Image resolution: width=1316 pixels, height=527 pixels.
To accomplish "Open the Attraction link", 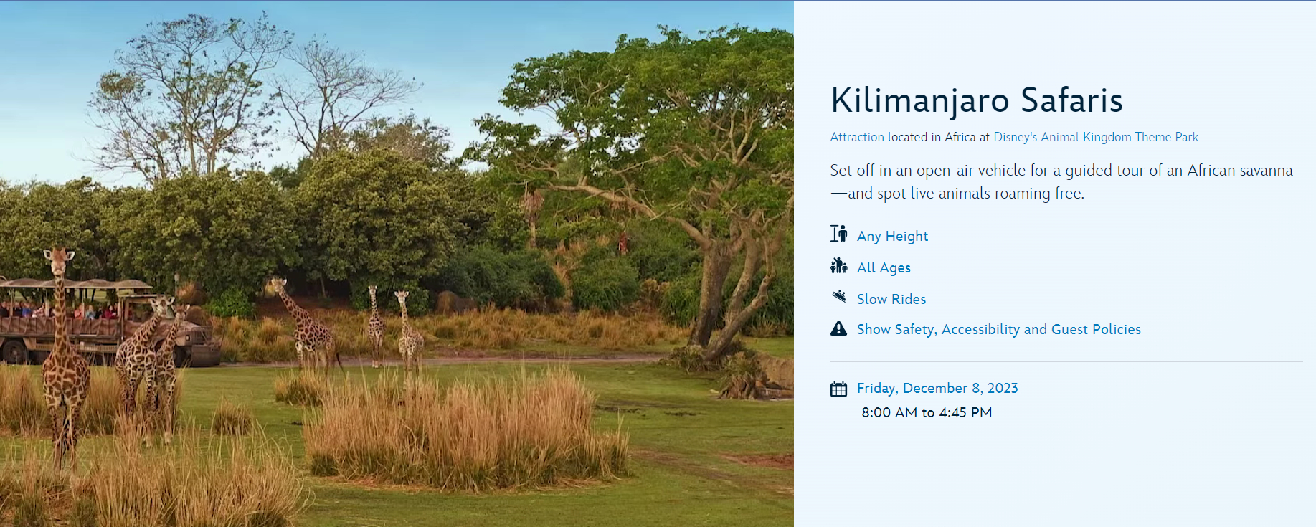I will [857, 137].
